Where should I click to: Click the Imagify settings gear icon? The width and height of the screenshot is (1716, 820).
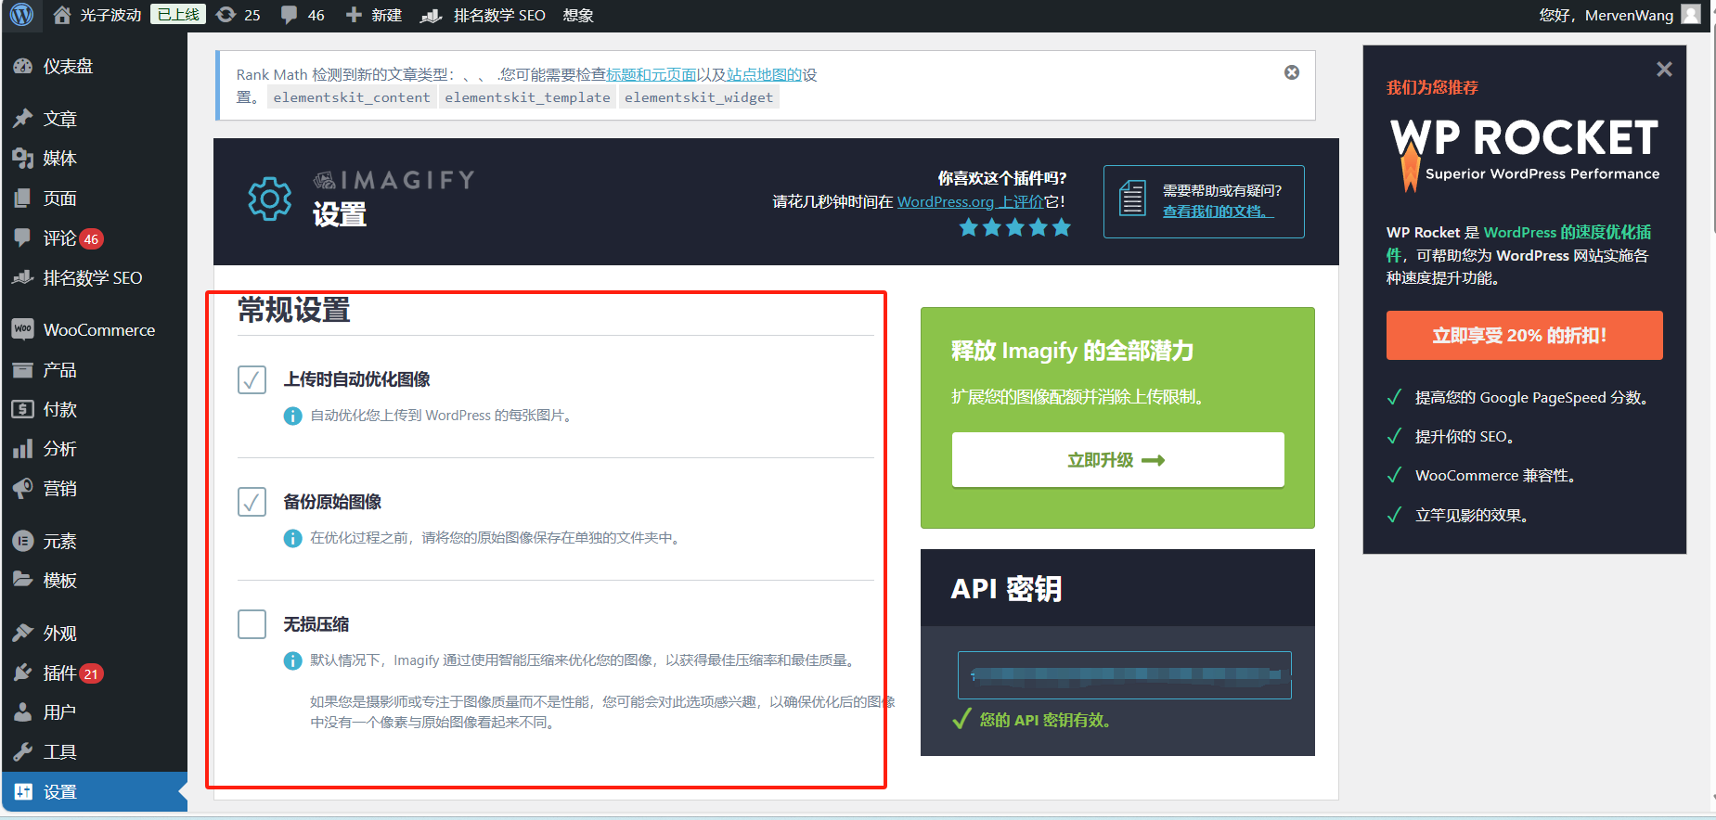(x=269, y=199)
